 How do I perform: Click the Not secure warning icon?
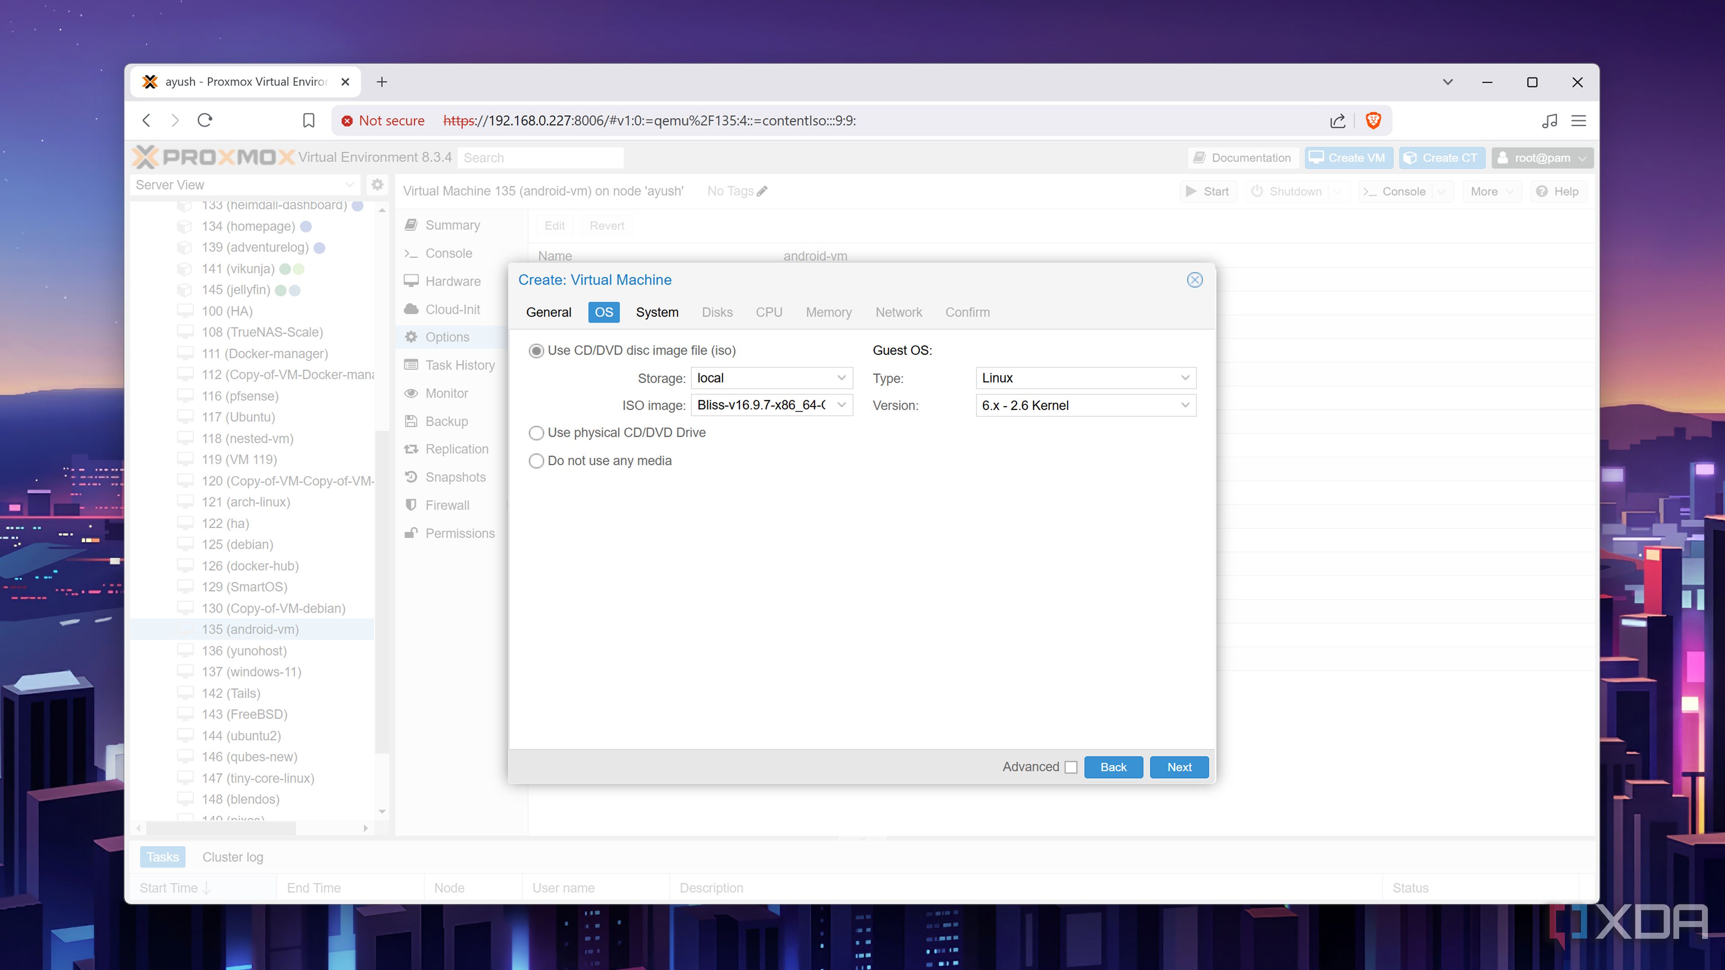coord(347,121)
